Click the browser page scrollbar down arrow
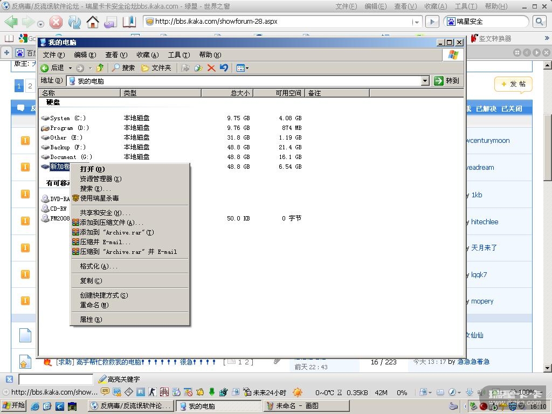The height and width of the screenshot is (414, 552). click(x=548, y=368)
